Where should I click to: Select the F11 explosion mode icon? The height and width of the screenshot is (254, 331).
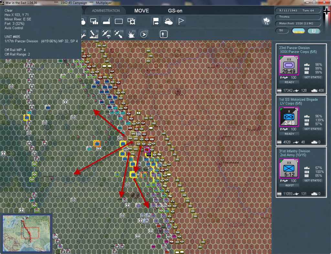[131, 34]
